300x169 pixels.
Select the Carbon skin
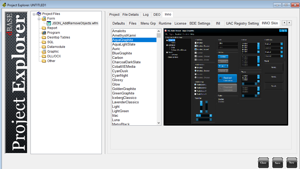tap(134, 58)
